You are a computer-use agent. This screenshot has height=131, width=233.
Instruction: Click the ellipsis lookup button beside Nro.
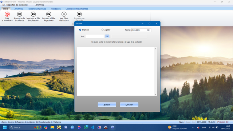(x=107, y=36)
